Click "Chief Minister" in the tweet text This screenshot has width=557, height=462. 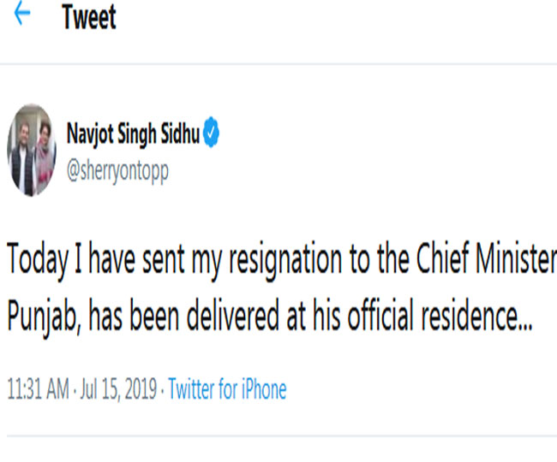click(484, 260)
